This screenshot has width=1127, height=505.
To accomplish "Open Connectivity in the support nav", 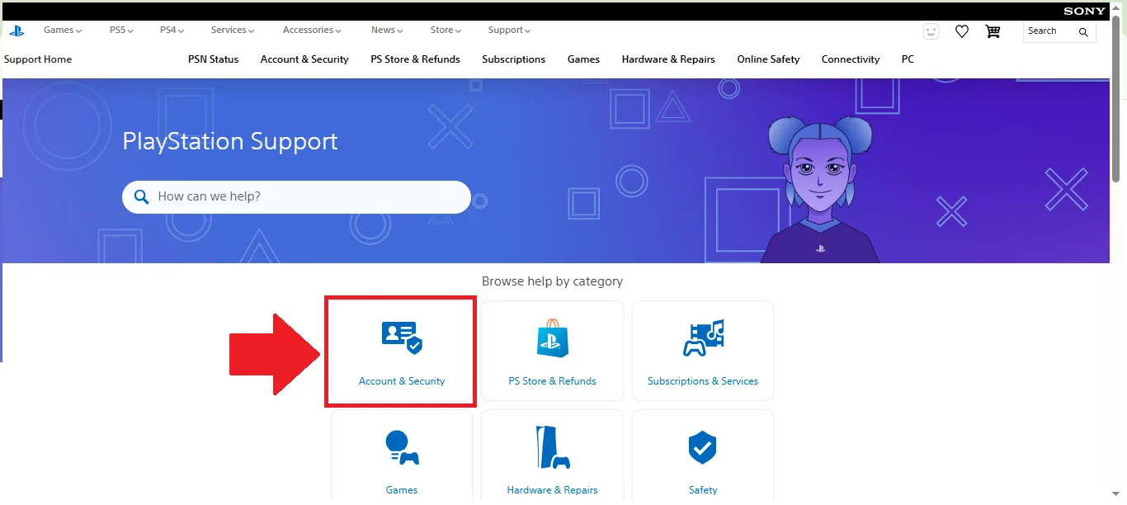I will [x=851, y=59].
